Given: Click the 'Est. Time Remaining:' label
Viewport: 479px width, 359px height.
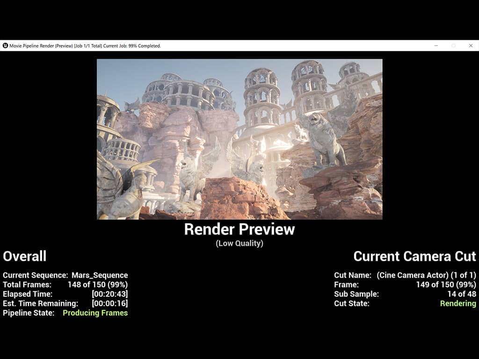Looking at the screenshot, I should [x=40, y=303].
